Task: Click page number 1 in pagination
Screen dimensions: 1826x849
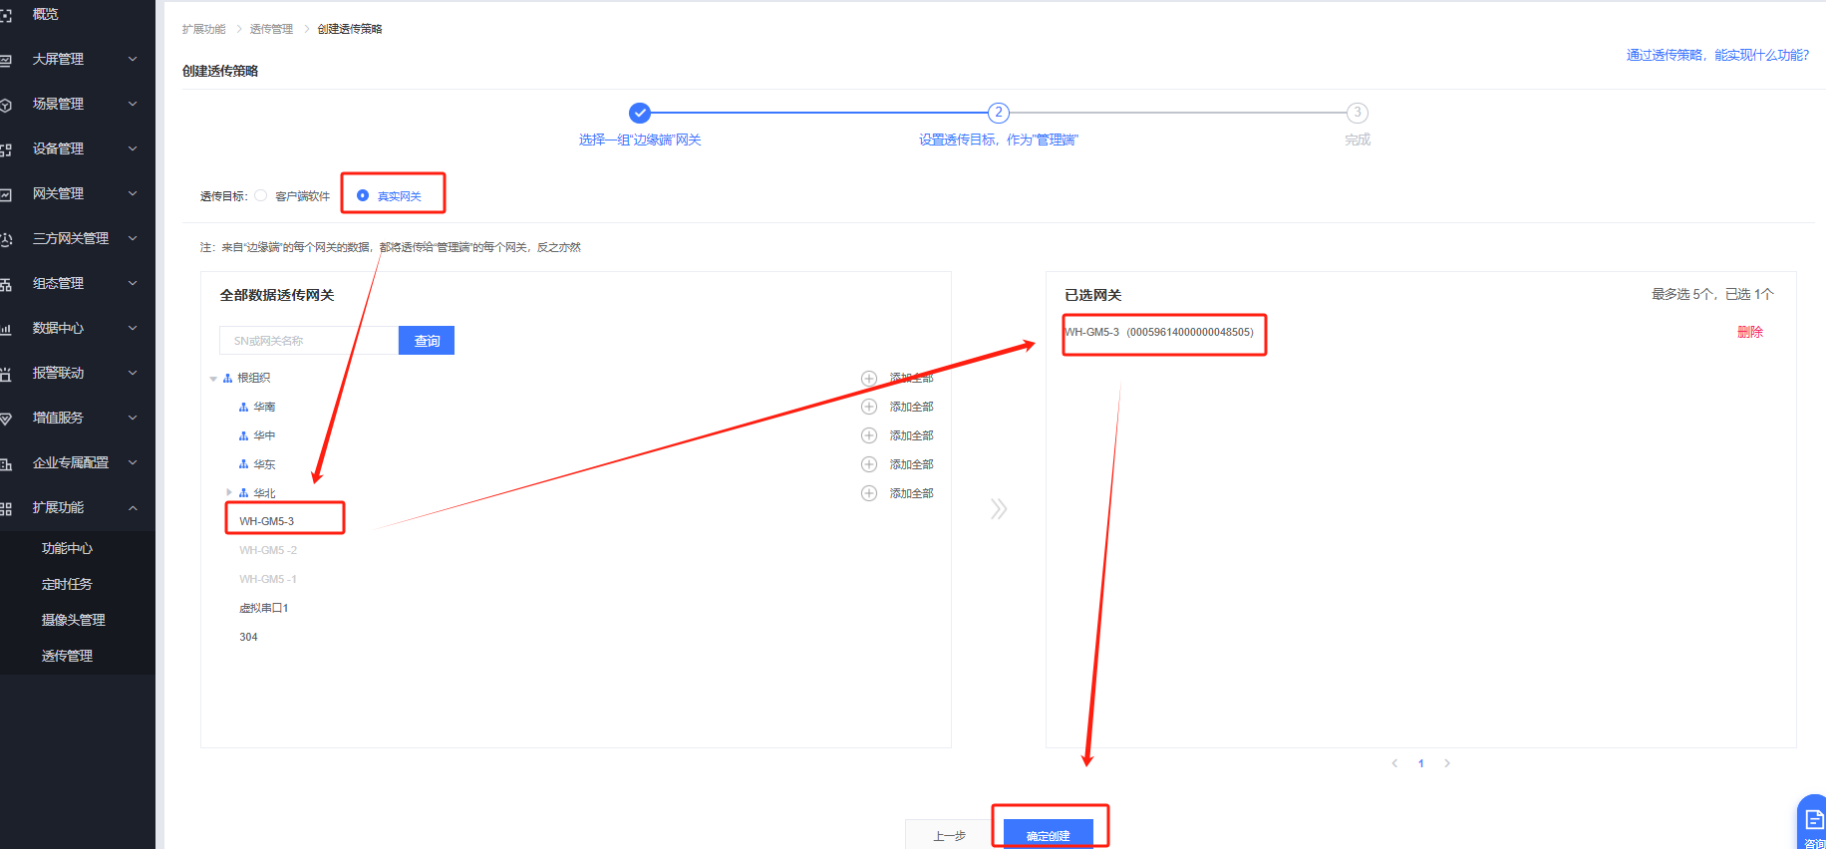Action: pos(1421,763)
